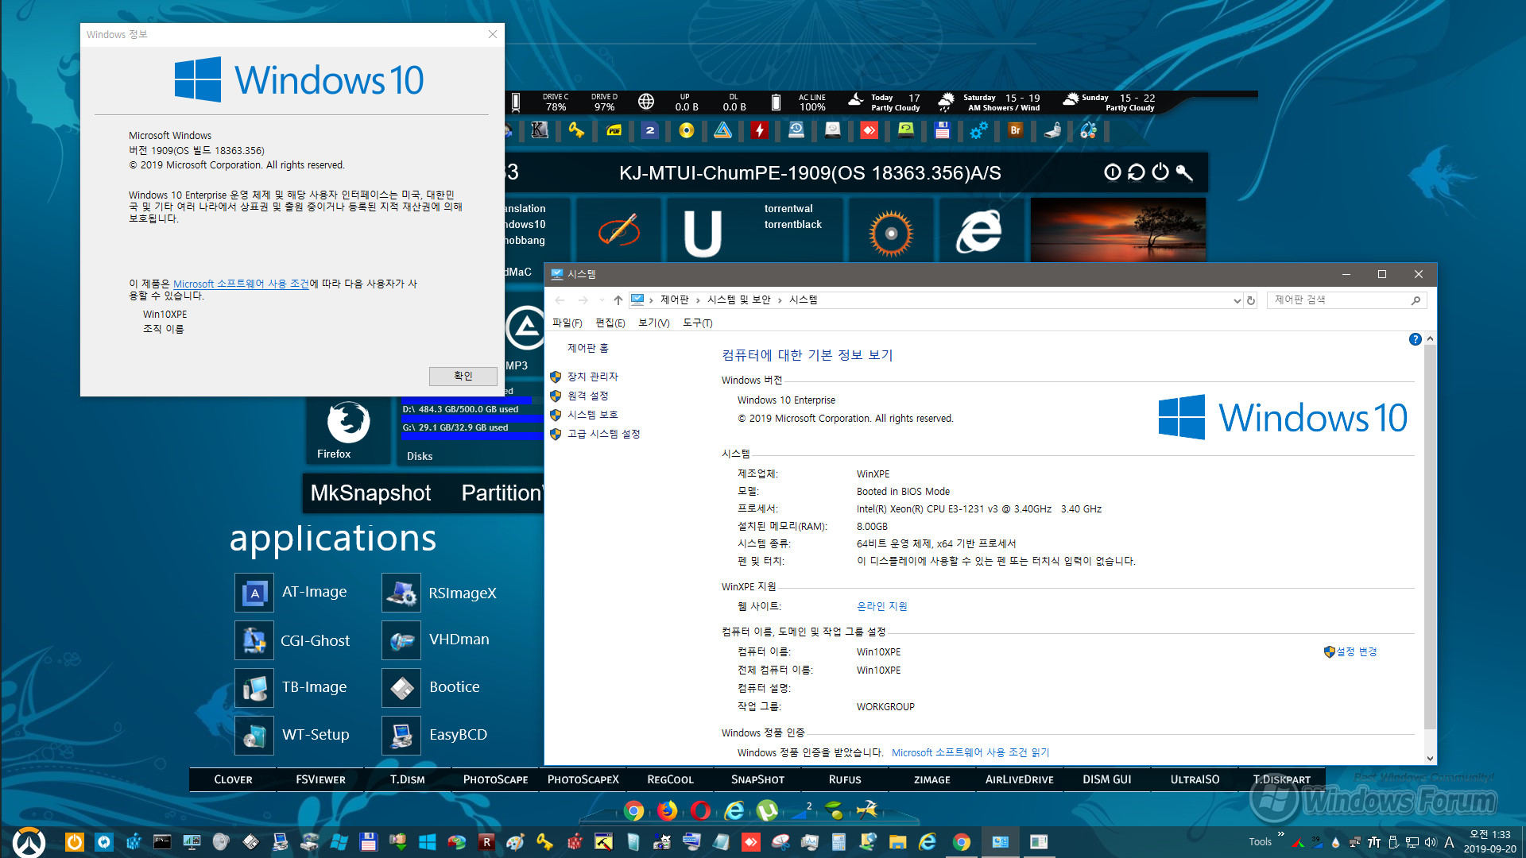The height and width of the screenshot is (858, 1526).
Task: Select CLOVER in the bottom launcher bar
Action: pyautogui.click(x=233, y=779)
